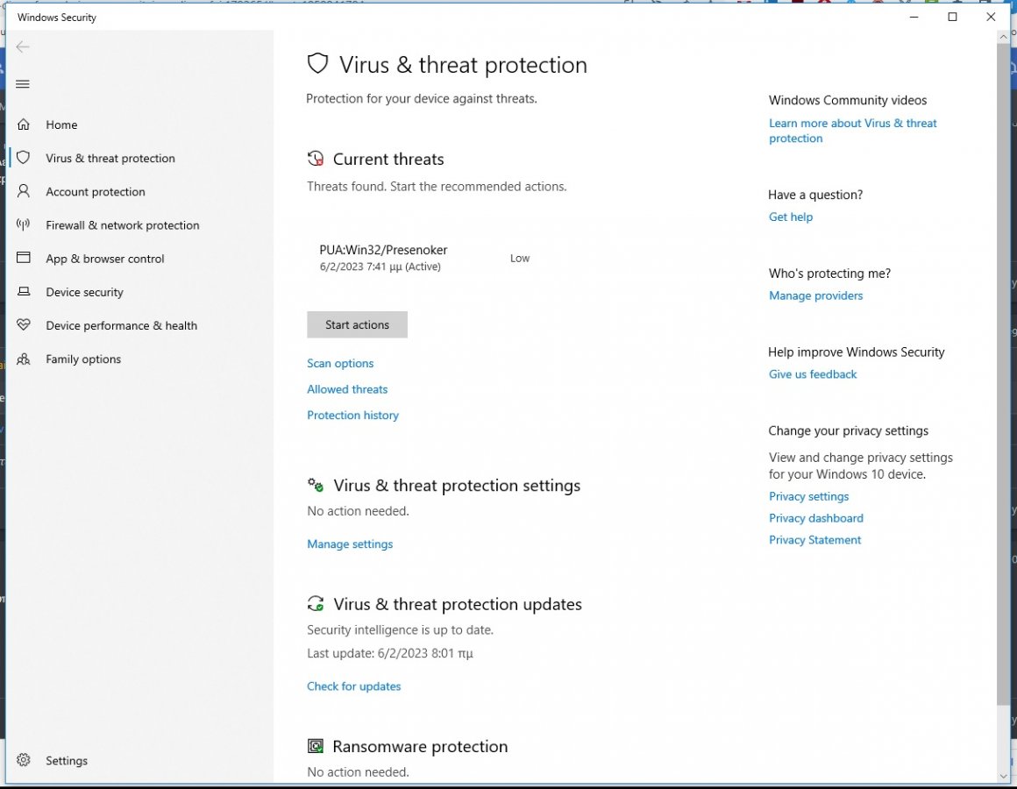Click Firewall & network protection antenna icon

click(x=24, y=225)
